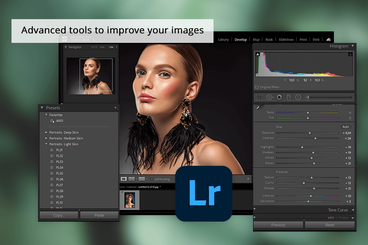Select the Radial Filter tool icon

pyautogui.click(x=298, y=97)
